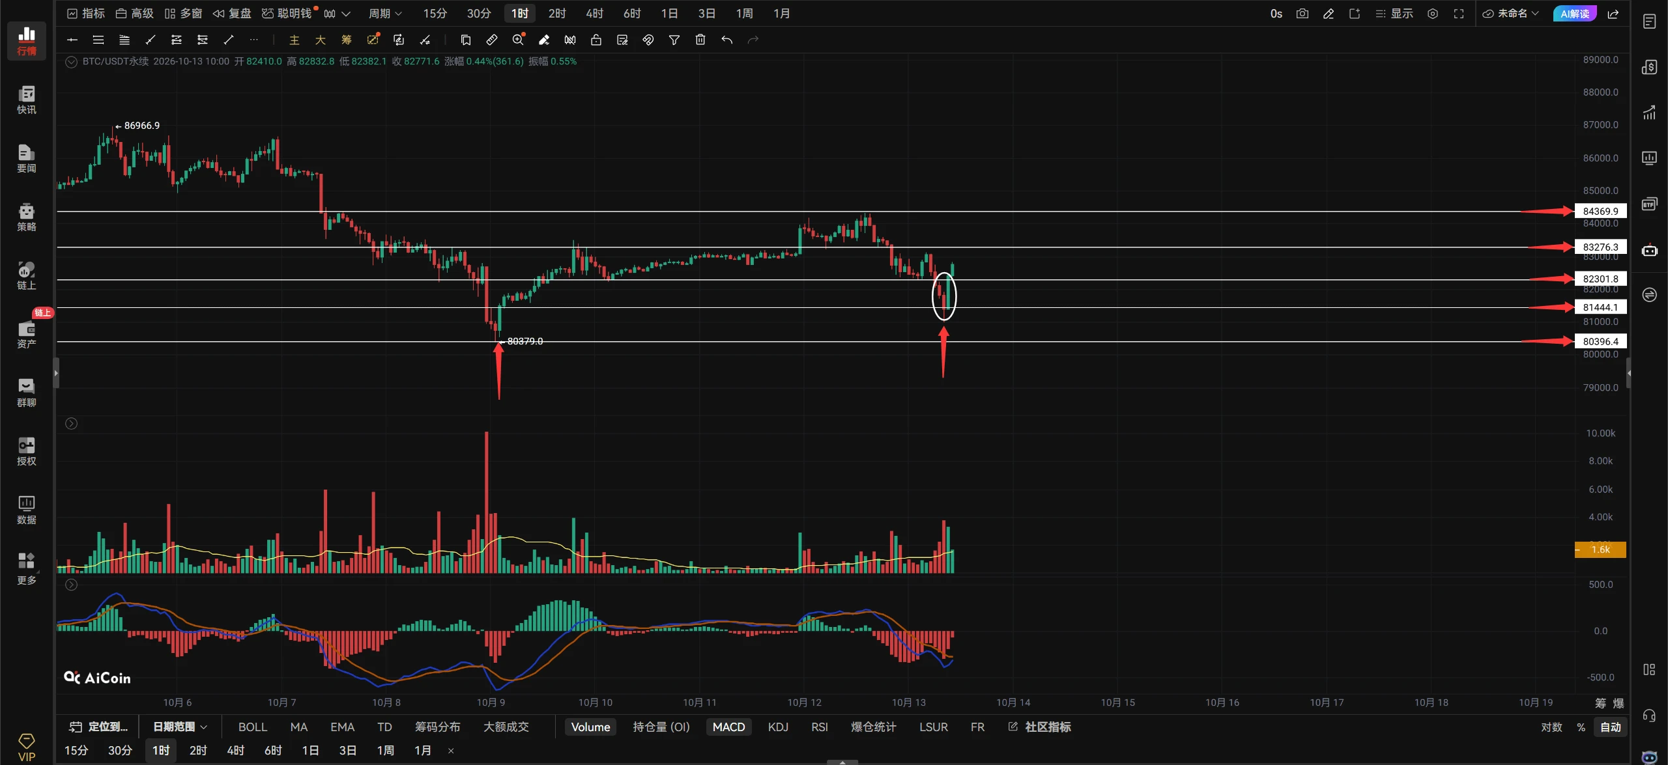Click the AI解读 button
1668x765 pixels.
(x=1574, y=14)
